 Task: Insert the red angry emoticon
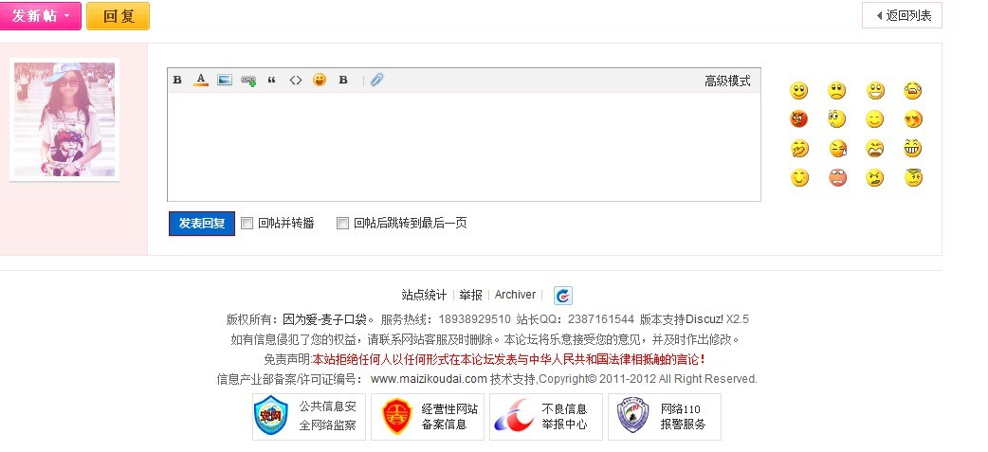pyautogui.click(x=799, y=119)
